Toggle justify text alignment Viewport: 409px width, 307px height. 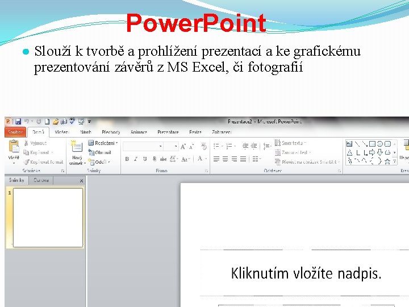coord(243,159)
